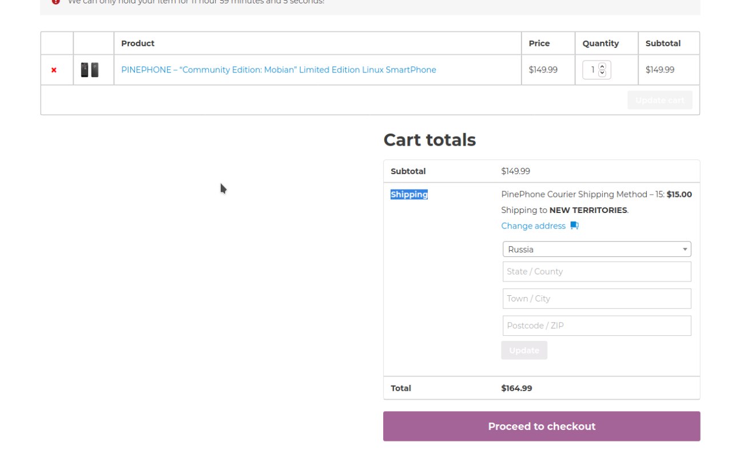
Task: Click the truck icon beside Change address
Action: [x=575, y=226]
